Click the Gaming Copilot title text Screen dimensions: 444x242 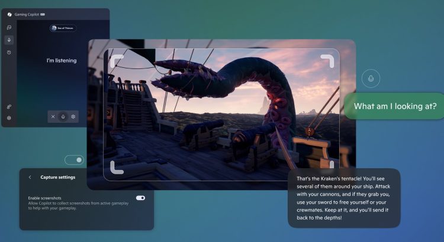pyautogui.click(x=27, y=14)
